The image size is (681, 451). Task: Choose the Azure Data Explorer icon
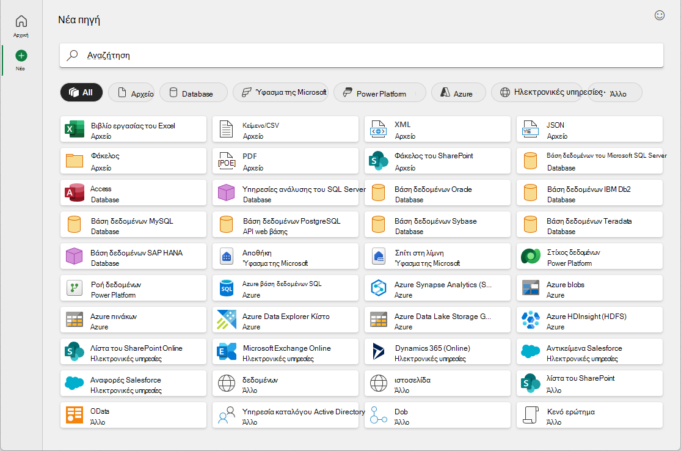[226, 320]
